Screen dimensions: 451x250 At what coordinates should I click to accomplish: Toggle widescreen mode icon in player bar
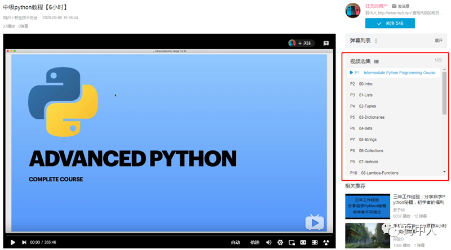tap(303, 242)
